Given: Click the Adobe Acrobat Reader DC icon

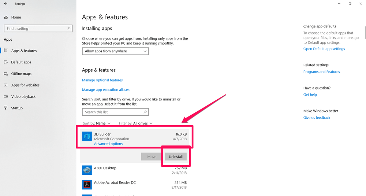Looking at the screenshot, I should point(87,184).
